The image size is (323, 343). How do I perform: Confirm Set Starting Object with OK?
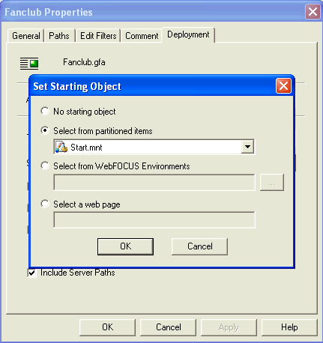coord(125,246)
